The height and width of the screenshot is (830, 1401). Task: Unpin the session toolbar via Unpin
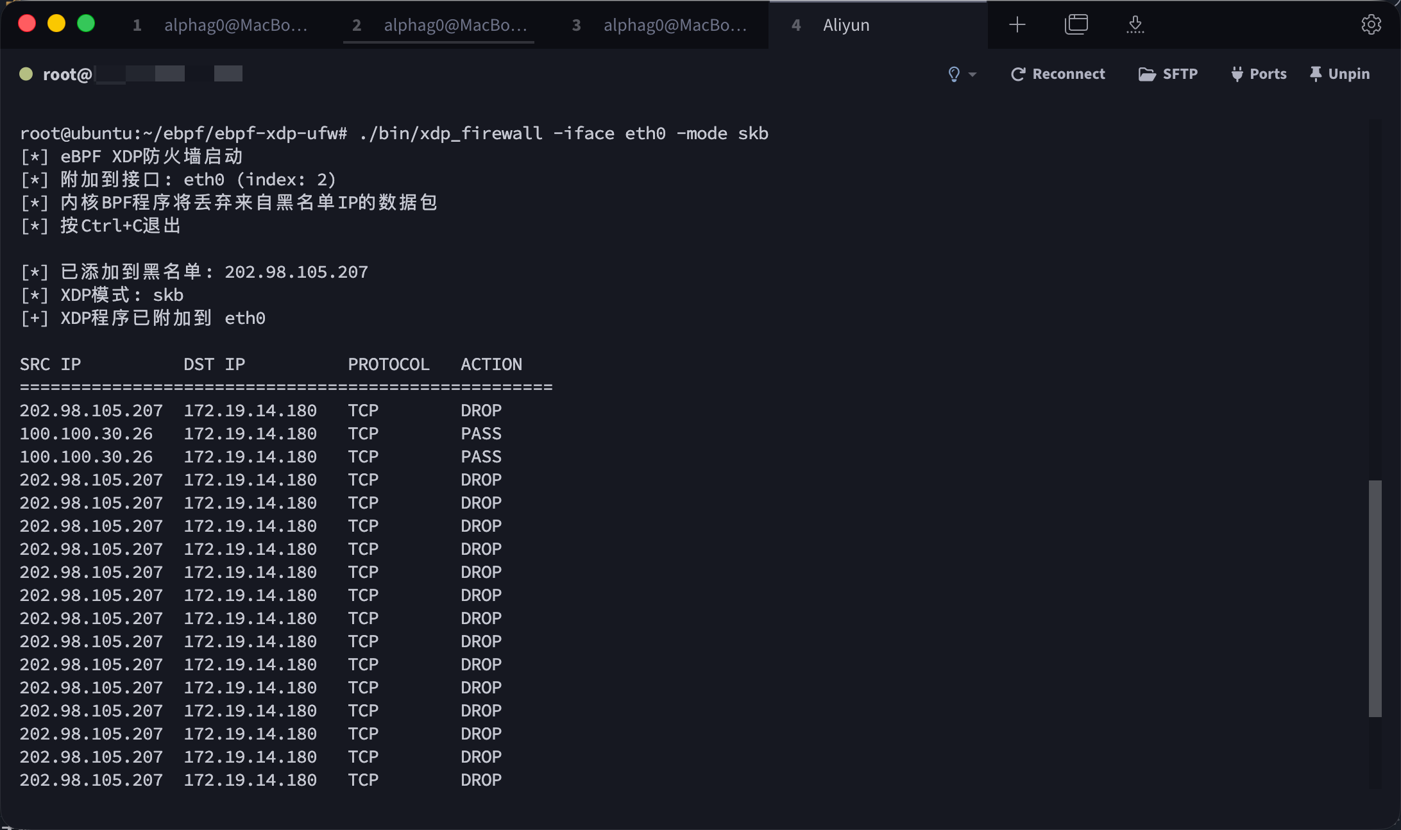pos(1339,74)
